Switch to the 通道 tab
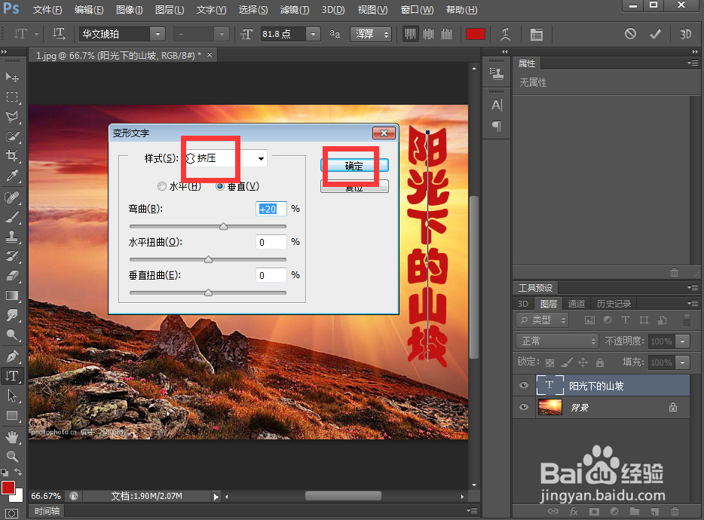Image resolution: width=704 pixels, height=520 pixels. [x=577, y=303]
